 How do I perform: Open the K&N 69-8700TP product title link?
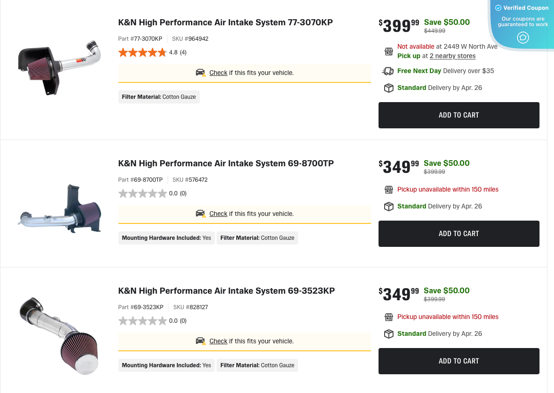[x=226, y=163]
